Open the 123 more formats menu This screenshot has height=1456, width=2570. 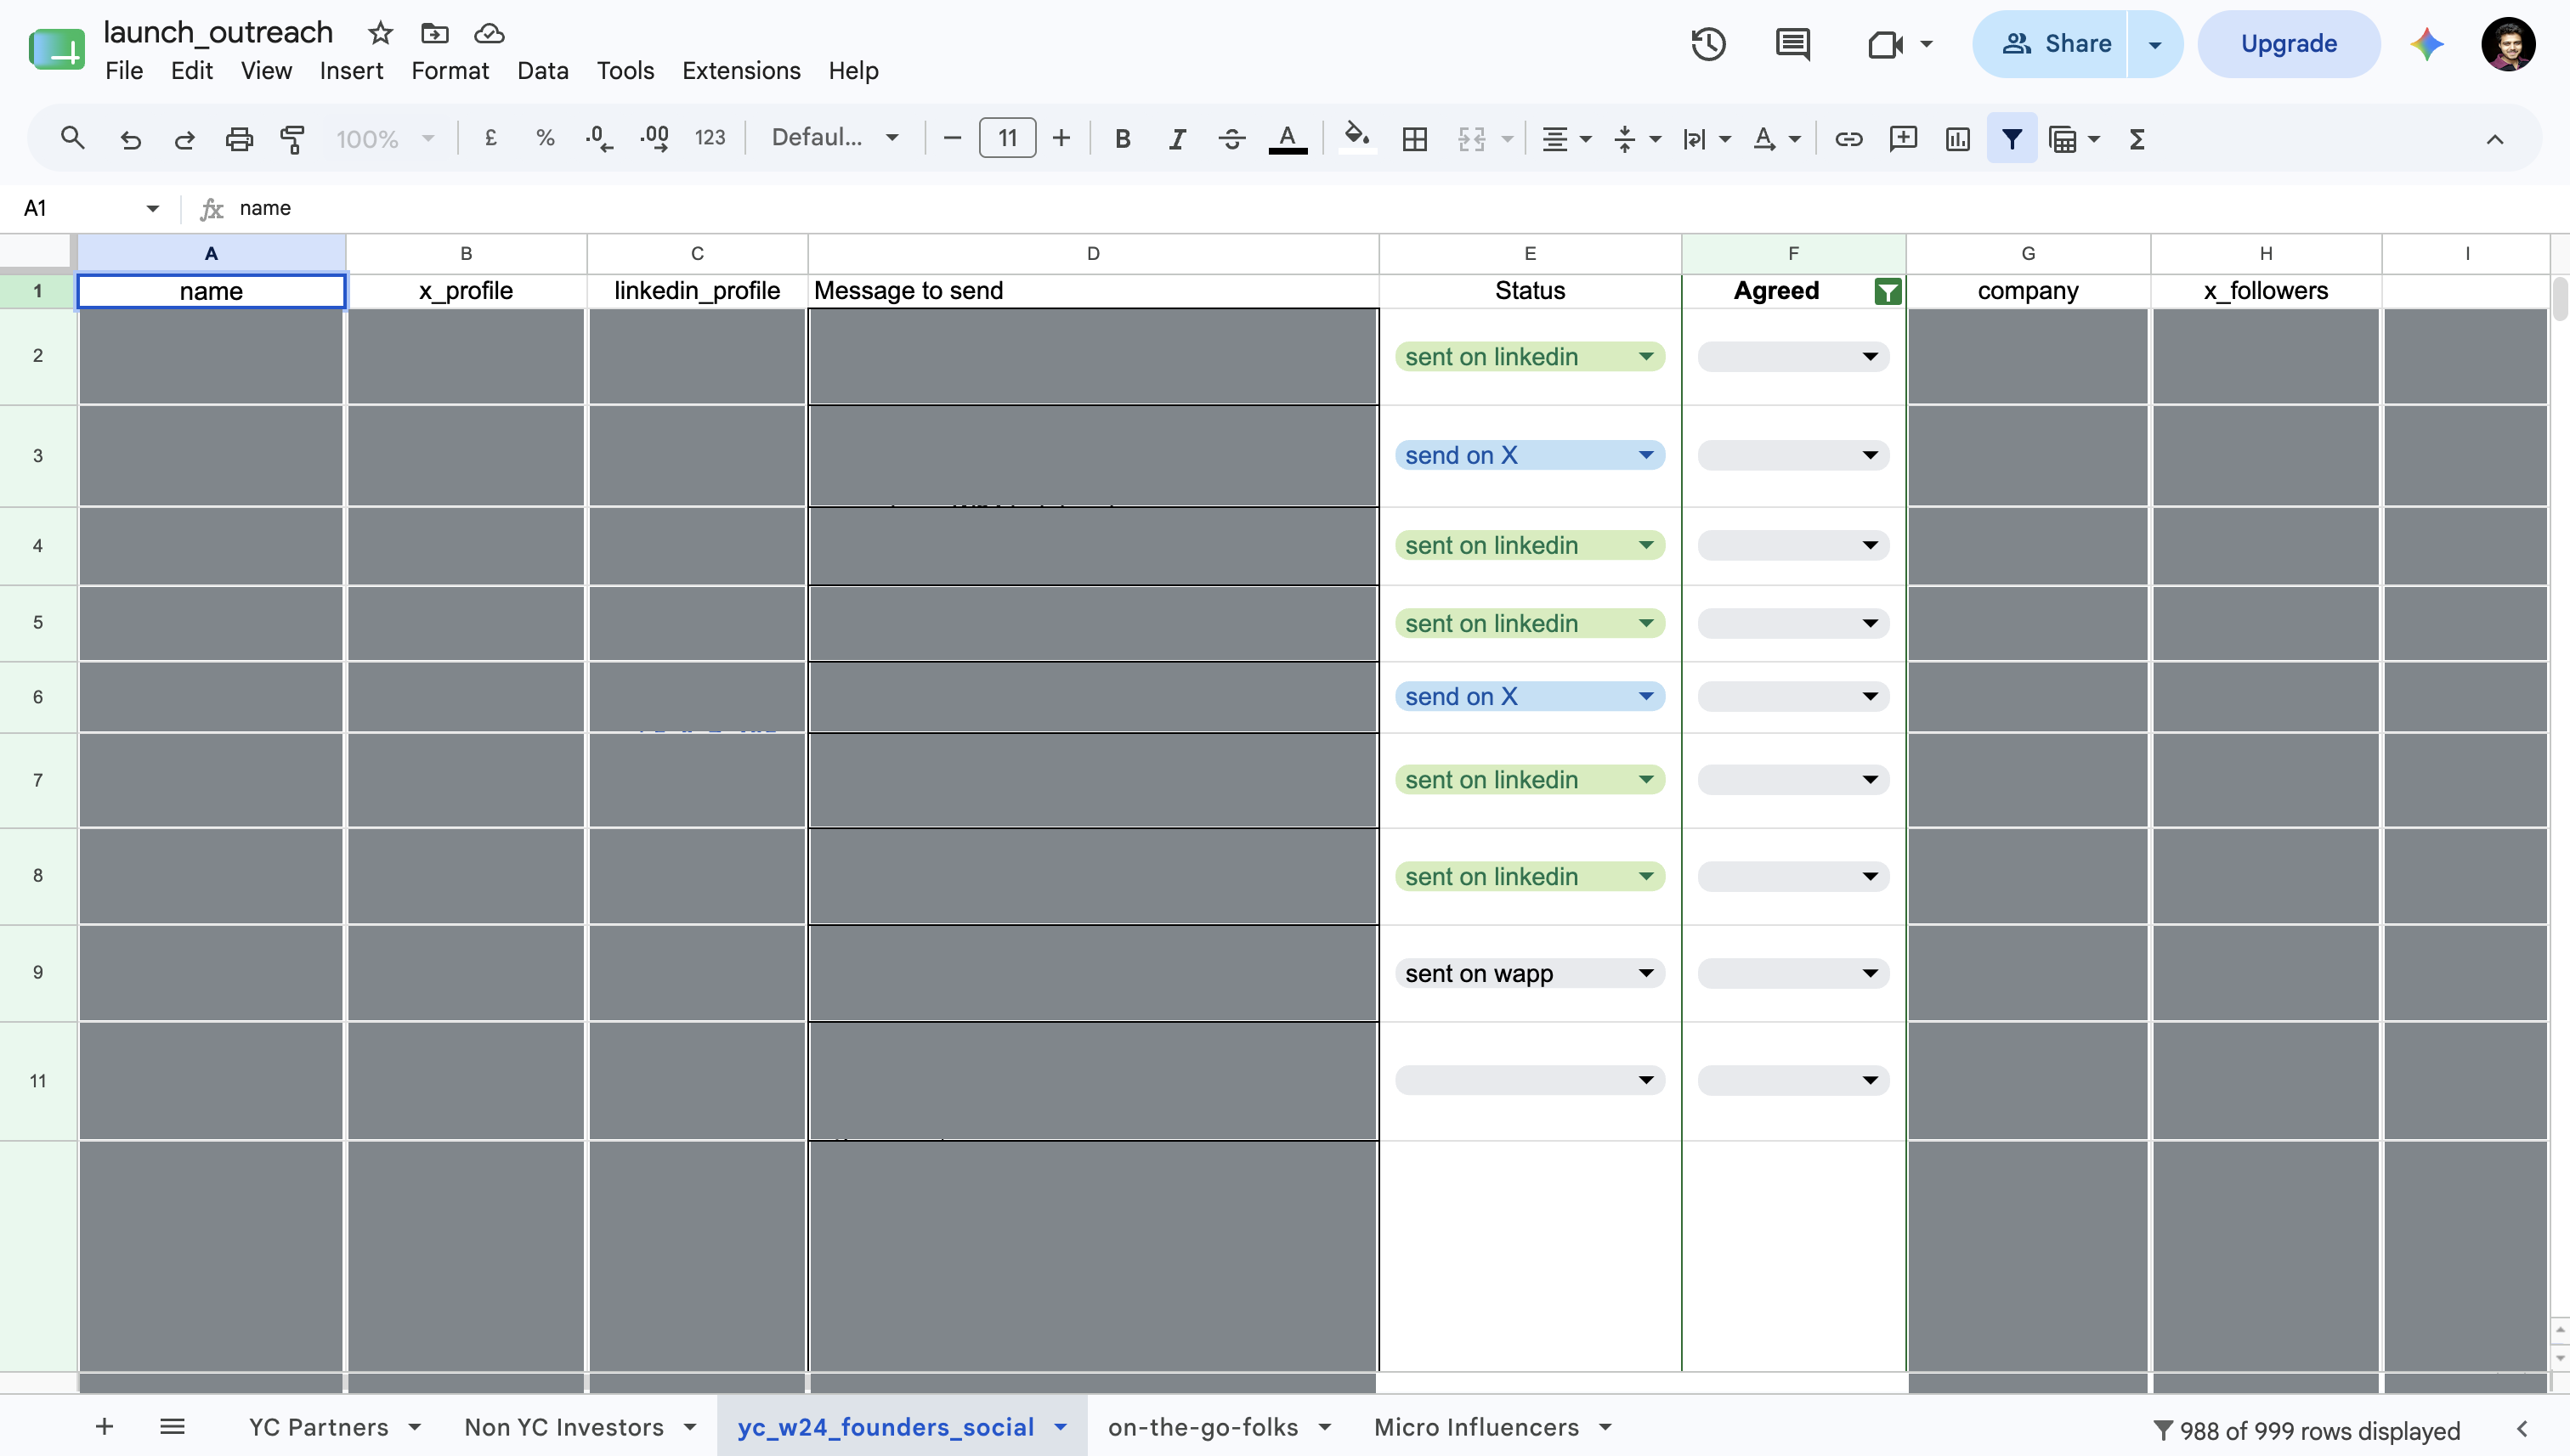710,139
